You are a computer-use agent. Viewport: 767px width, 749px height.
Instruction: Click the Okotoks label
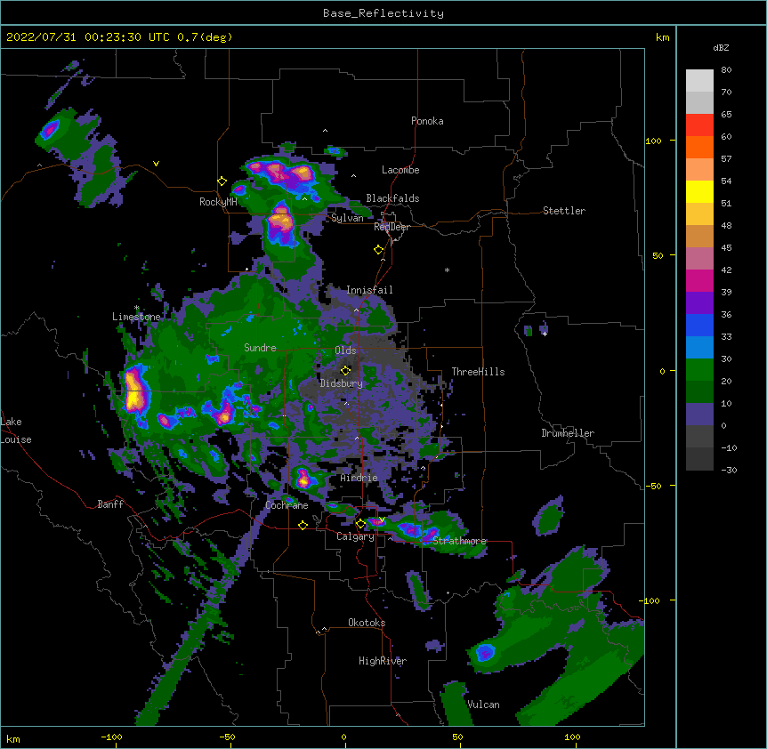pos(367,623)
